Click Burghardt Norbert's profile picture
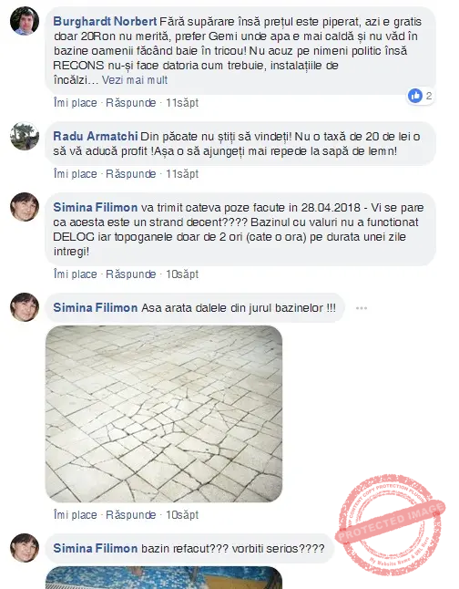The image size is (459, 589). (x=25, y=21)
